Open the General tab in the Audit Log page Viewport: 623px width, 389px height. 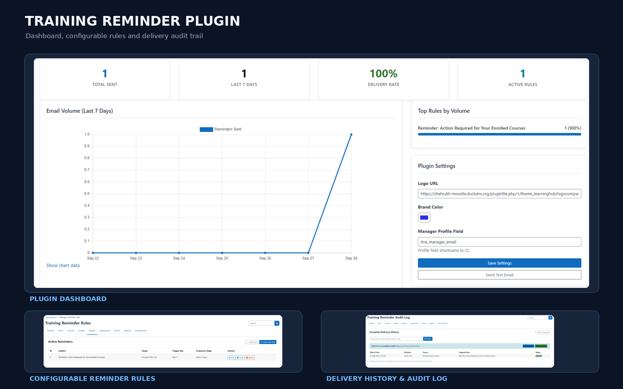[371, 323]
